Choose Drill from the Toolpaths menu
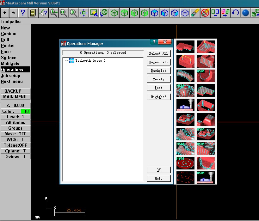Image resolution: width=259 pixels, height=221 pixels. click(x=5, y=40)
